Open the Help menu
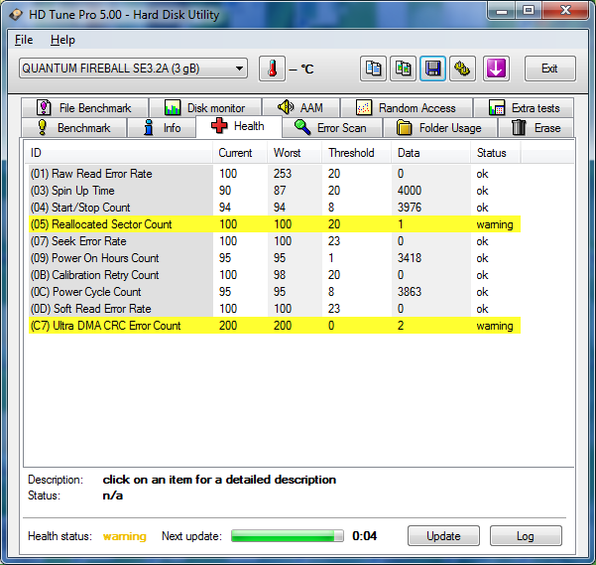596x565 pixels. [62, 40]
